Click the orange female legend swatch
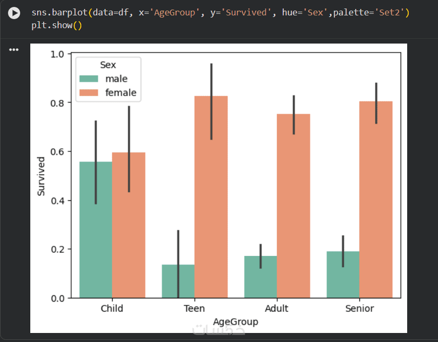The height and width of the screenshot is (342, 438). tap(89, 93)
